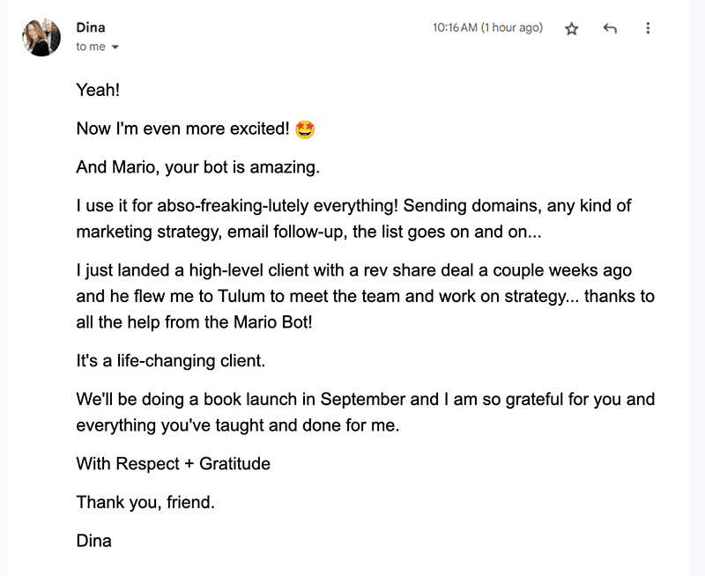
Task: Click 'Thank you, friend.' line
Action: pyautogui.click(x=145, y=502)
